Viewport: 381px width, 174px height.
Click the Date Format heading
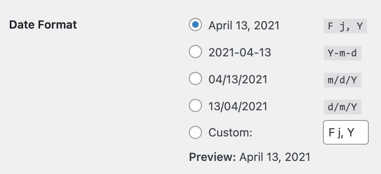pyautogui.click(x=43, y=25)
